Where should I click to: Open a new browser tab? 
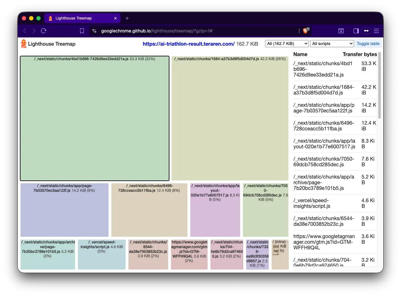tap(127, 18)
